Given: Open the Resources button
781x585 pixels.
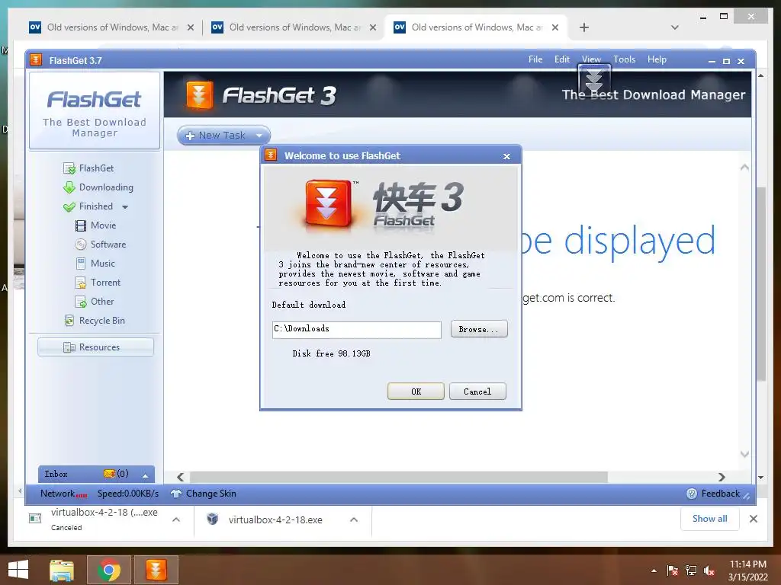Looking at the screenshot, I should tap(95, 347).
